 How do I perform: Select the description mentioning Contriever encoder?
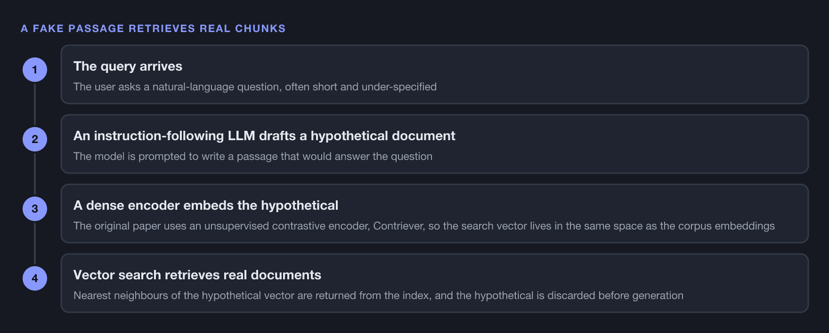[424, 226]
